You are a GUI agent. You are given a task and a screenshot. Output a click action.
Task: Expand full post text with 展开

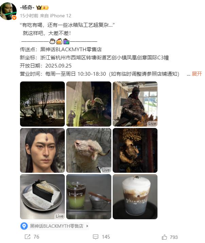click(x=197, y=74)
